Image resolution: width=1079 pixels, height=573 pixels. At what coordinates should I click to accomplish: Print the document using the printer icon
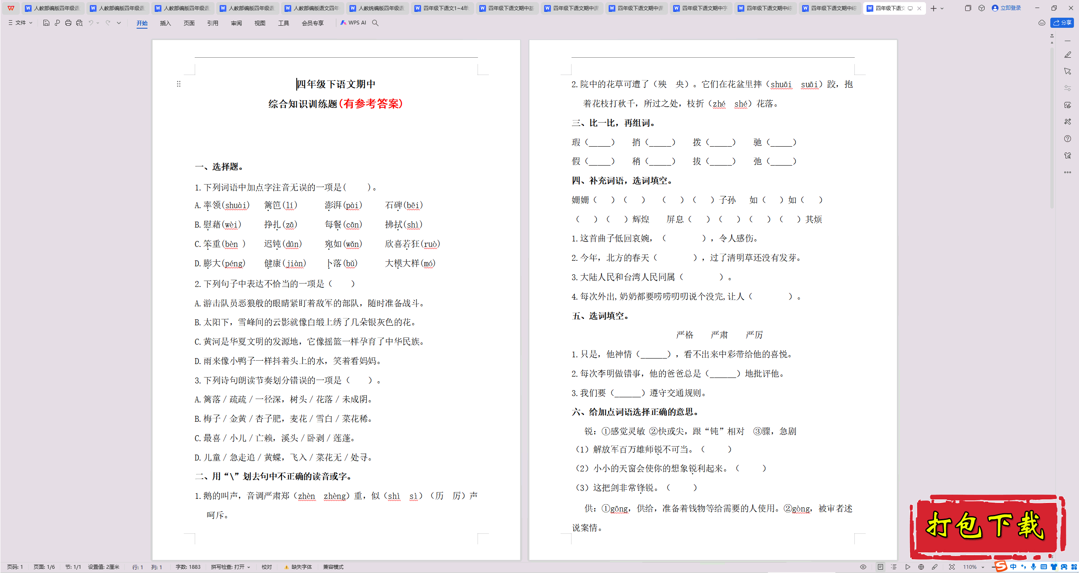click(x=68, y=23)
